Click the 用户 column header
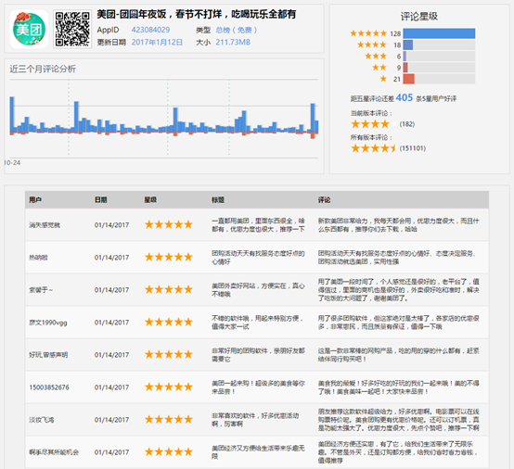514x469 pixels. coord(35,200)
